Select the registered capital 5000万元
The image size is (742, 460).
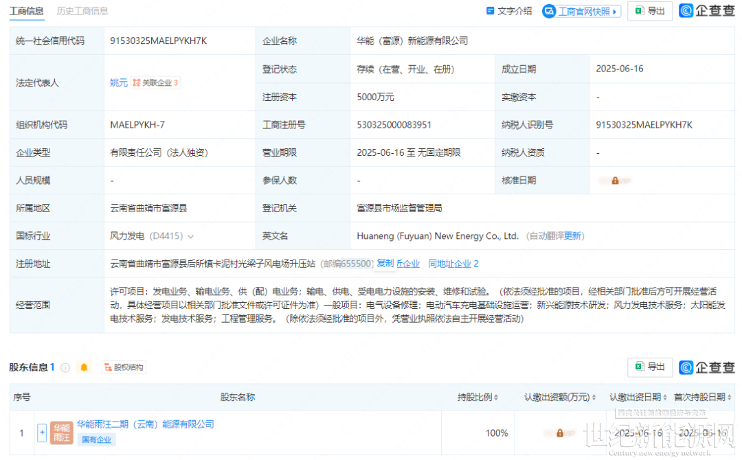pos(375,97)
